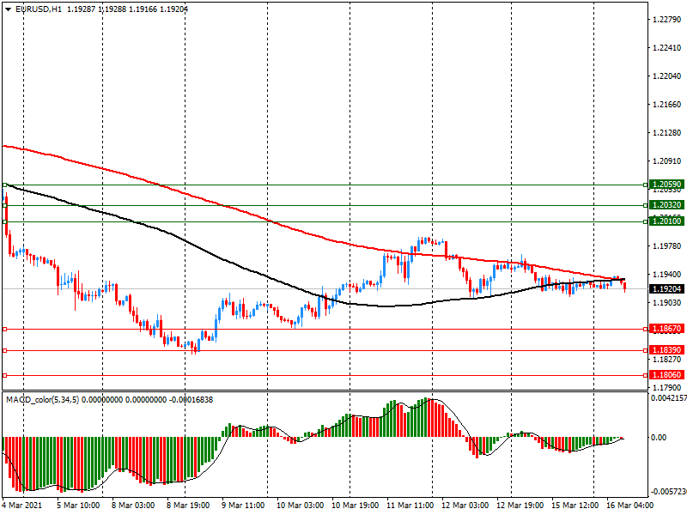This screenshot has height=515, width=687.
Task: Select the 1.20590 green level label
Action: pos(666,185)
